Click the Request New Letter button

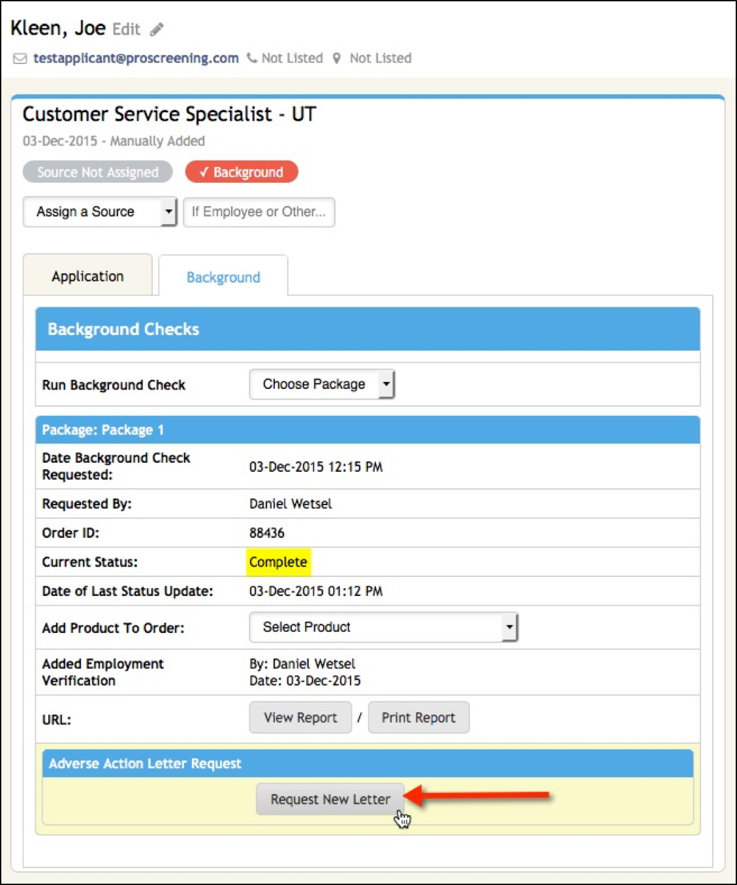coord(330,800)
